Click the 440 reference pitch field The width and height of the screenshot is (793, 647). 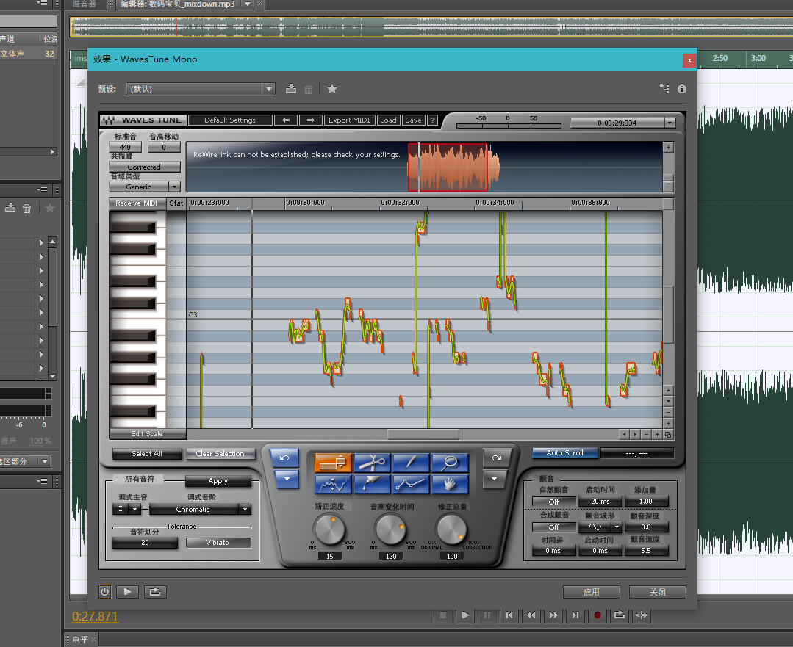(x=125, y=147)
